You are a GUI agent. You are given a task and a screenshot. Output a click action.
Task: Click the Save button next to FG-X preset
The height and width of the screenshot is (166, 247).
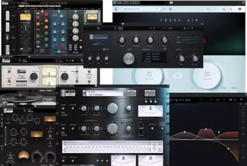(132, 92)
